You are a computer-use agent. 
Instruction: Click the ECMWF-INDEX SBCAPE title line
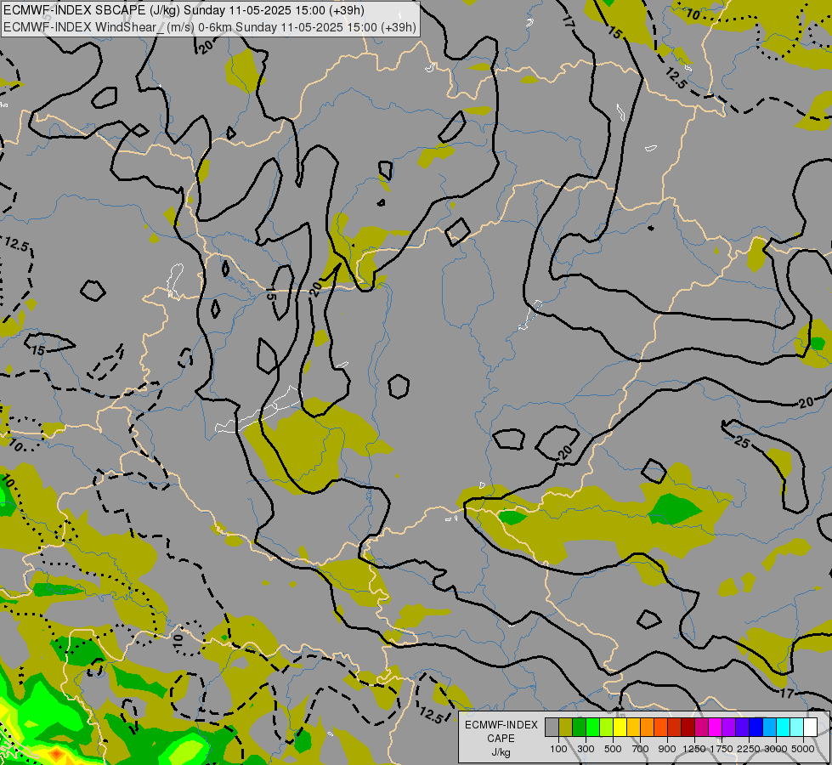[x=184, y=10]
